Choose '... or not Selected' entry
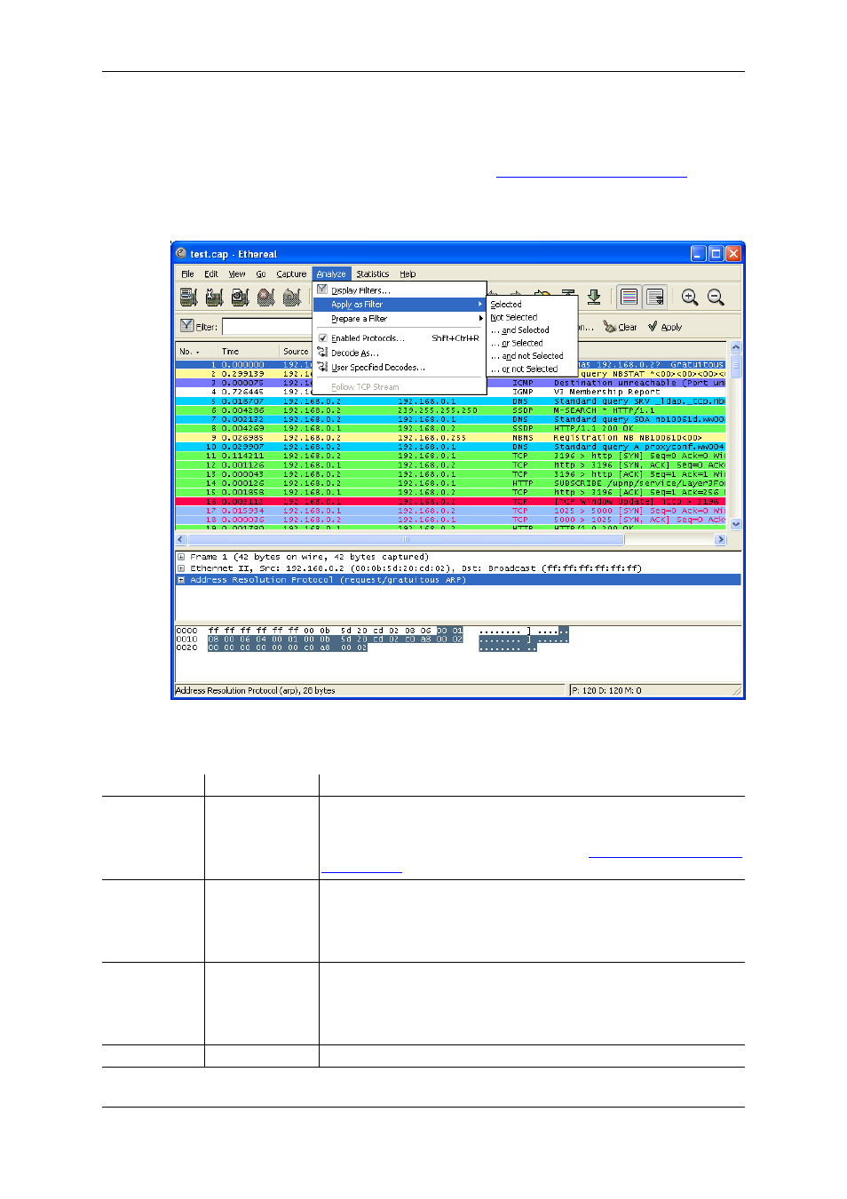The height and width of the screenshot is (1199, 847). point(533,369)
